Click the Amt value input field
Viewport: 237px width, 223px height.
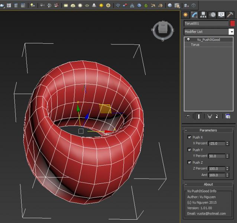pyautogui.click(x=216, y=175)
